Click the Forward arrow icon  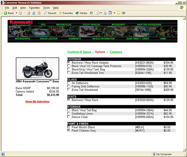pyautogui.click(x=20, y=13)
